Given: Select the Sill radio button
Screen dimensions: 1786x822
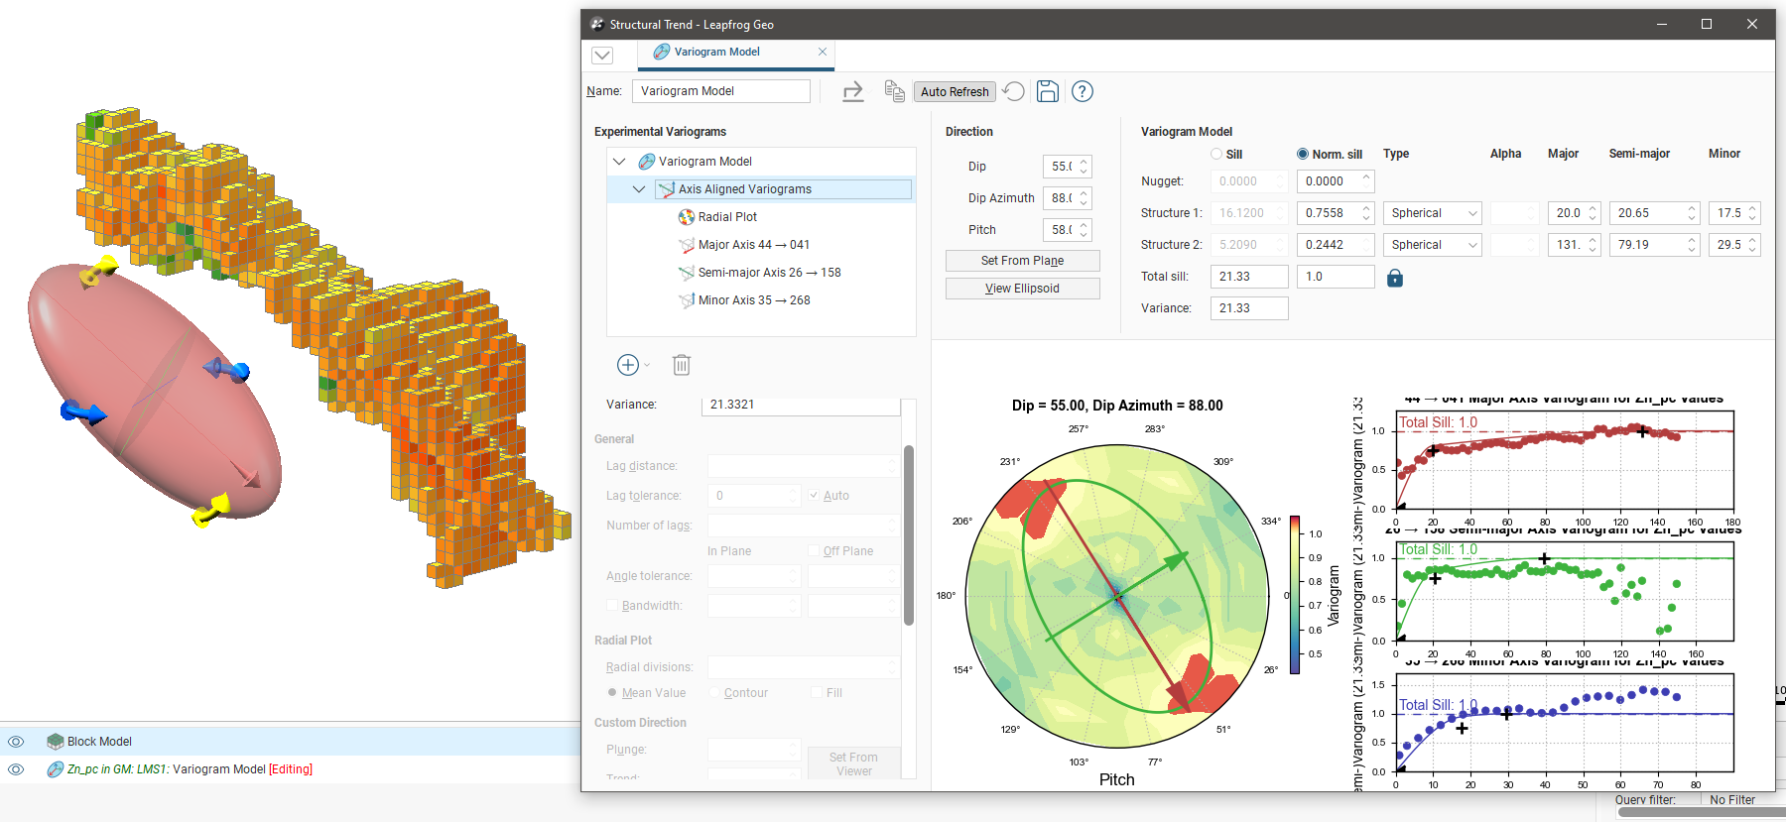Looking at the screenshot, I should pyautogui.click(x=1216, y=154).
